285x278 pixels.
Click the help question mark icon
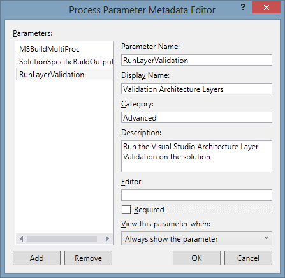point(243,8)
